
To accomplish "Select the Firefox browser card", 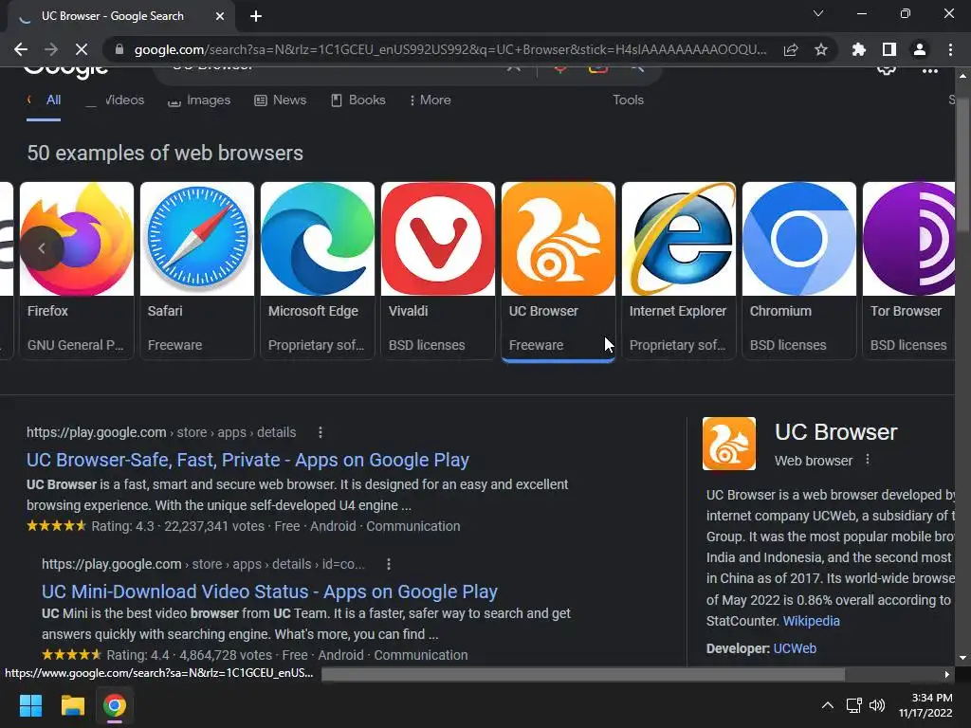I will pos(77,270).
